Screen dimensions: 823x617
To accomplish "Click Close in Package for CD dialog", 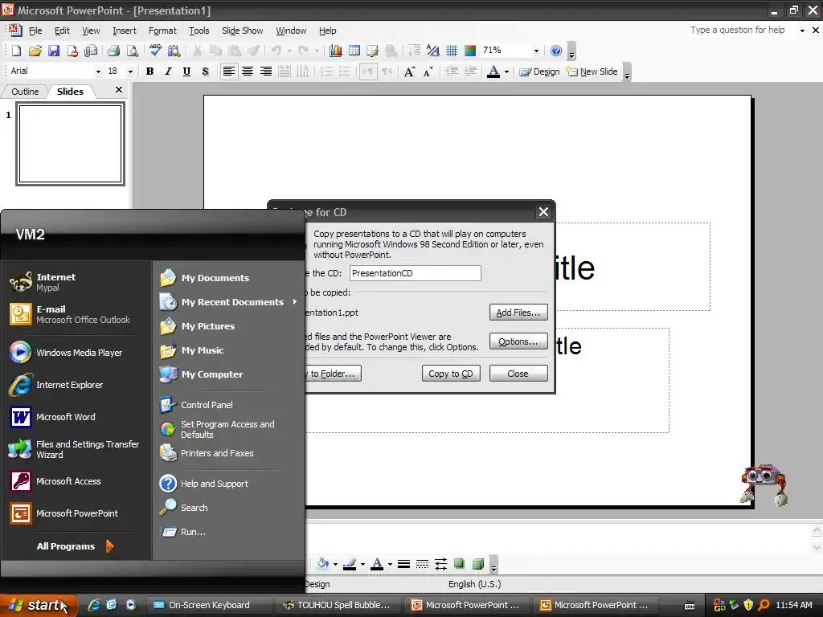I will (518, 373).
